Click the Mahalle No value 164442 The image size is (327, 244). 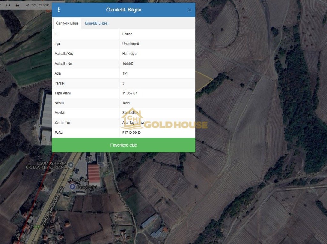128,64
